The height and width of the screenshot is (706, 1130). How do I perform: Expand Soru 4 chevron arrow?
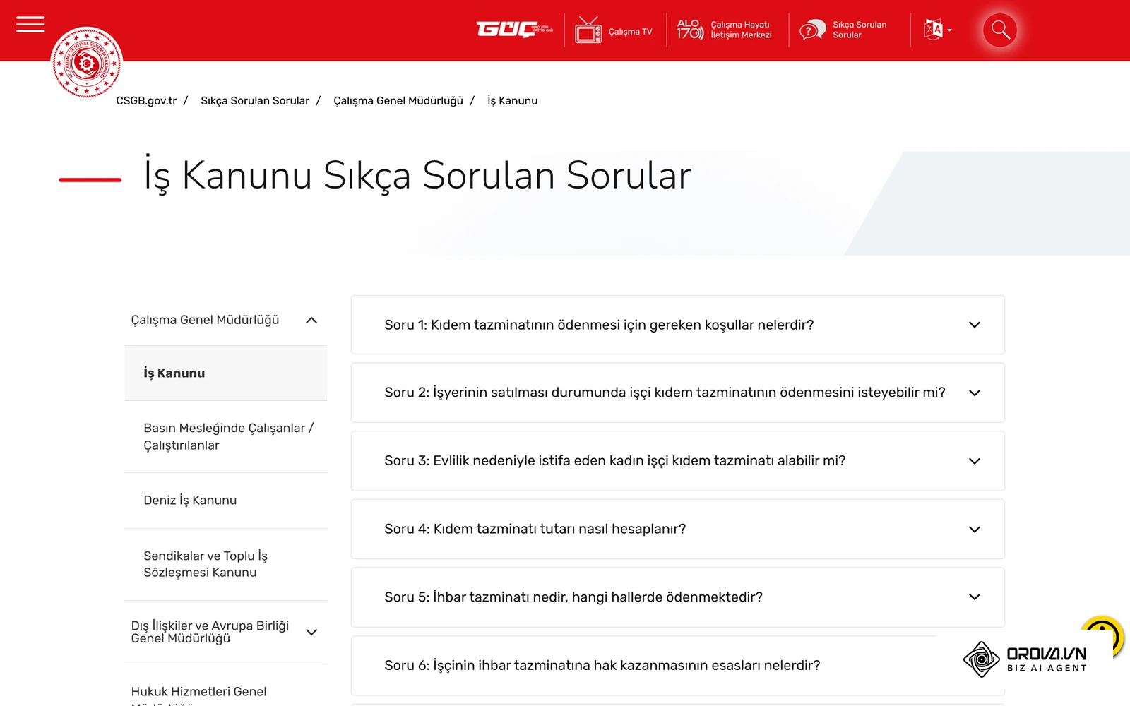[975, 529]
